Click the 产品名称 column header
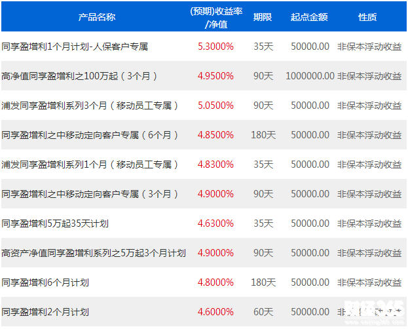408x329 pixels. point(97,17)
